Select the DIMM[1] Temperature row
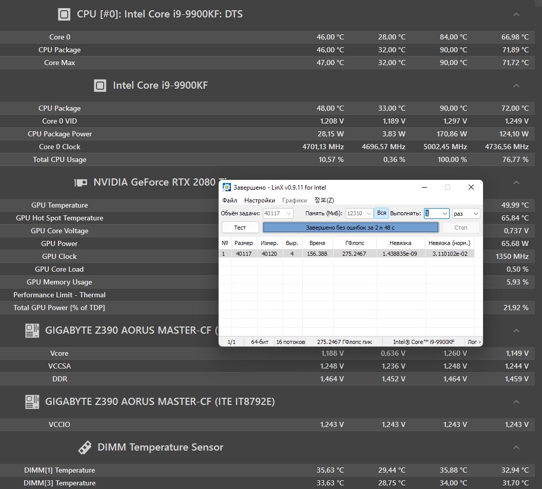Image resolution: width=542 pixels, height=489 pixels. [267, 471]
